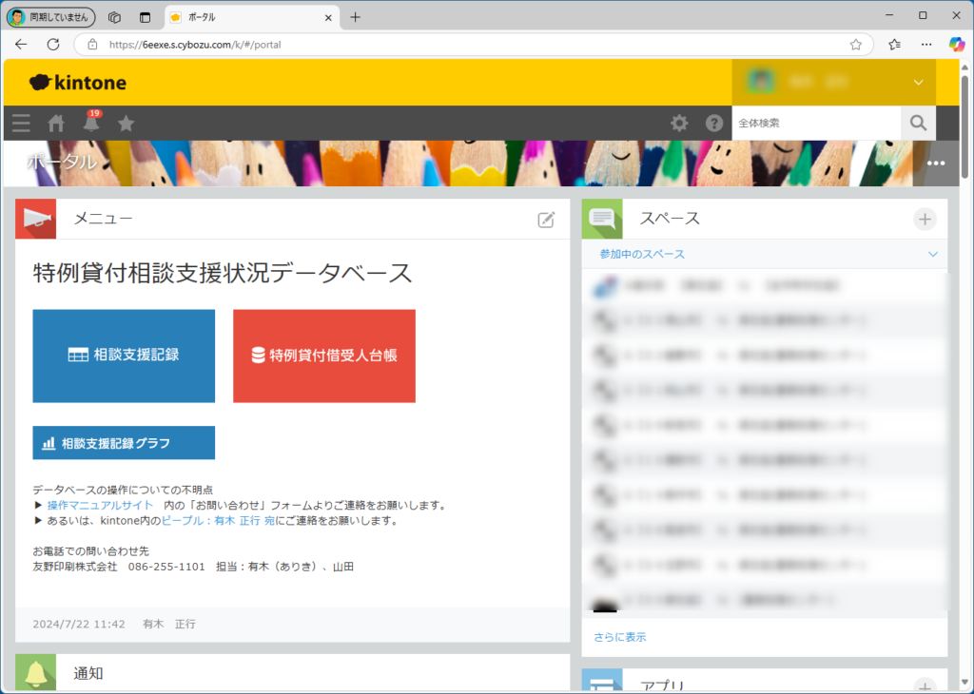Screen dimensions: 974x694
Task: Refresh the page in the browser
Action: pos(53,44)
